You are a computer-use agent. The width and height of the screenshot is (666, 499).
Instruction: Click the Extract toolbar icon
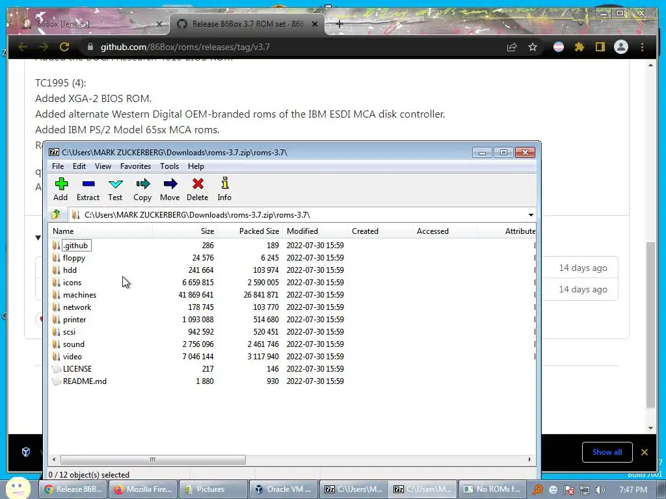(x=88, y=184)
